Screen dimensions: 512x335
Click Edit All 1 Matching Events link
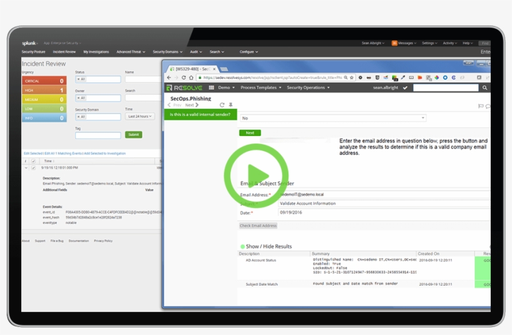[63, 153]
